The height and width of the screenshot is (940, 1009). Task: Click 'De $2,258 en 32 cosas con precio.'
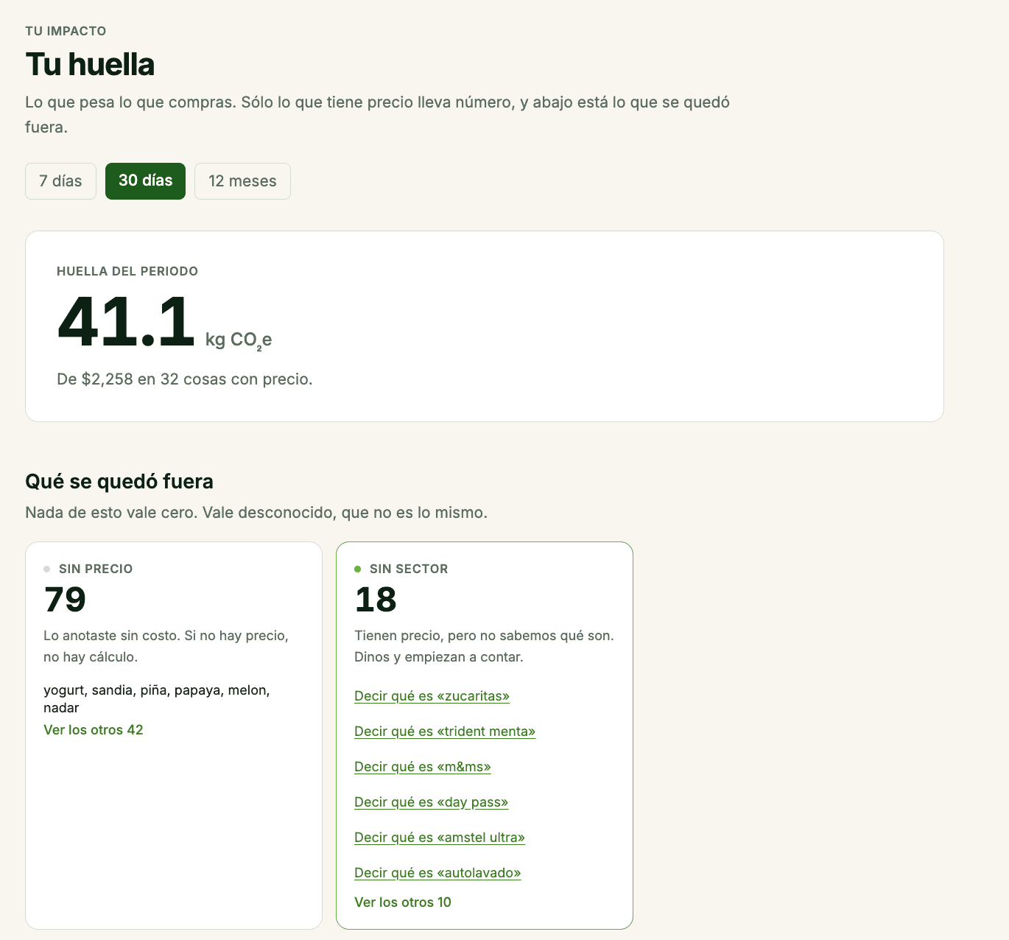pyautogui.click(x=185, y=379)
